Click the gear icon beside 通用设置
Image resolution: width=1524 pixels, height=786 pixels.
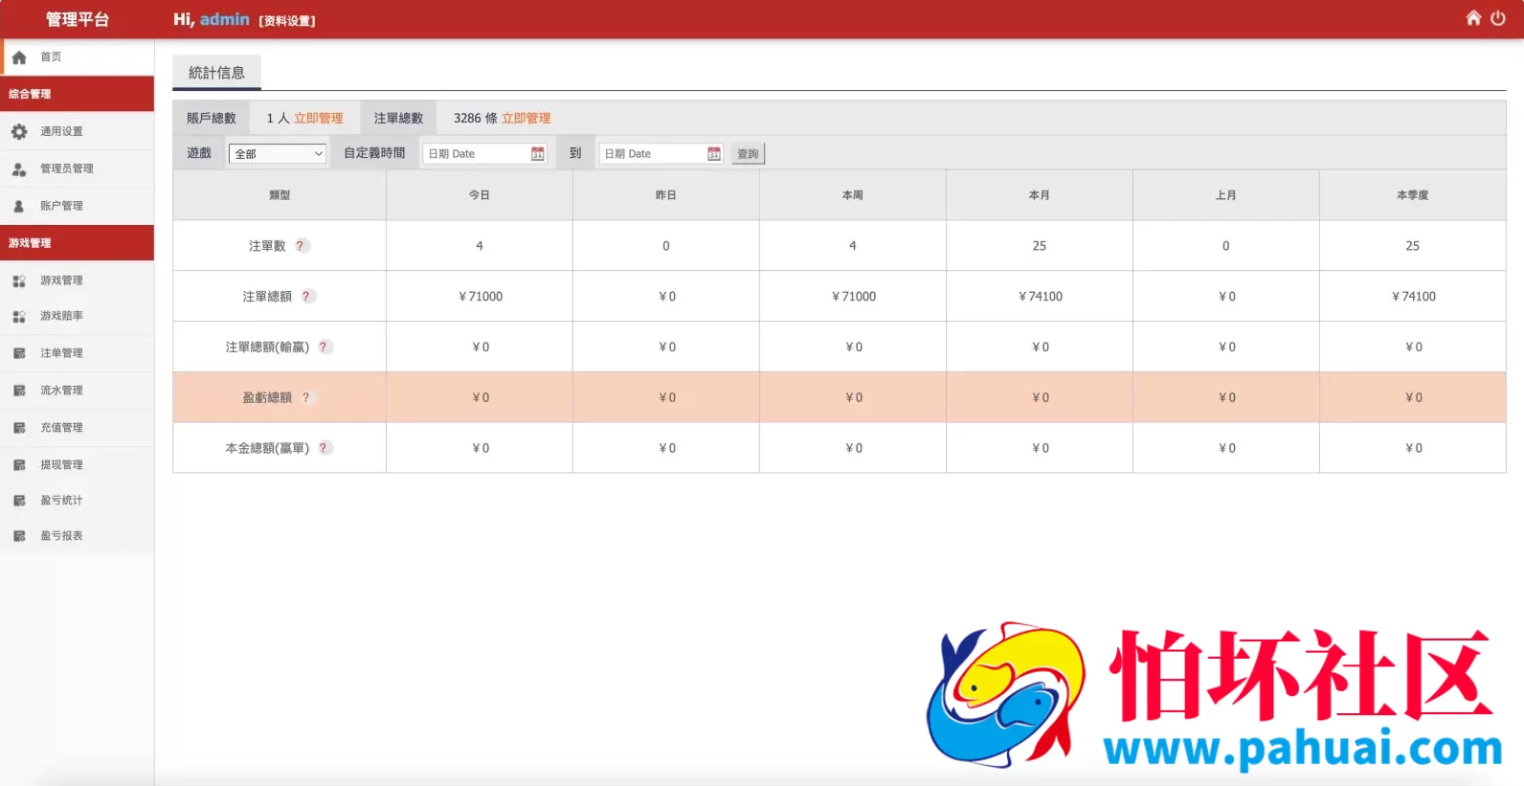tap(19, 131)
